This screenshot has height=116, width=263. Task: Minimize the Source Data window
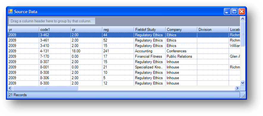pos(227,12)
